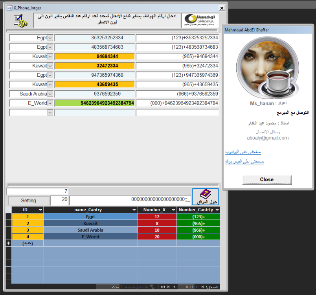
Task: Open the E_World country dropdown arrow
Action: [x=50, y=103]
